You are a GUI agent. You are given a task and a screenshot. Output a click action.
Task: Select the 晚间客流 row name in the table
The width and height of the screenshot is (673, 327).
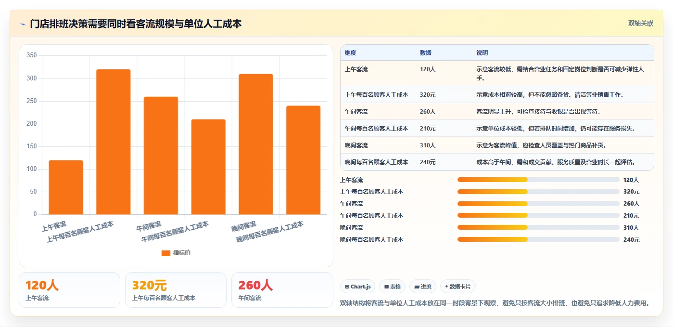[x=356, y=145]
